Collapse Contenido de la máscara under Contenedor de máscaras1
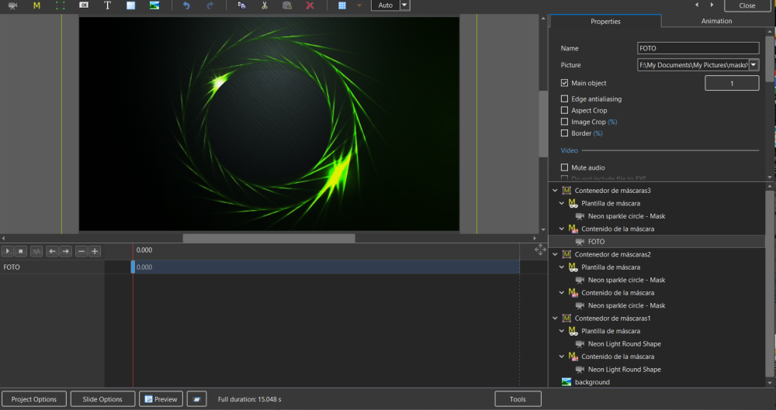This screenshot has width=776, height=410. pos(562,357)
